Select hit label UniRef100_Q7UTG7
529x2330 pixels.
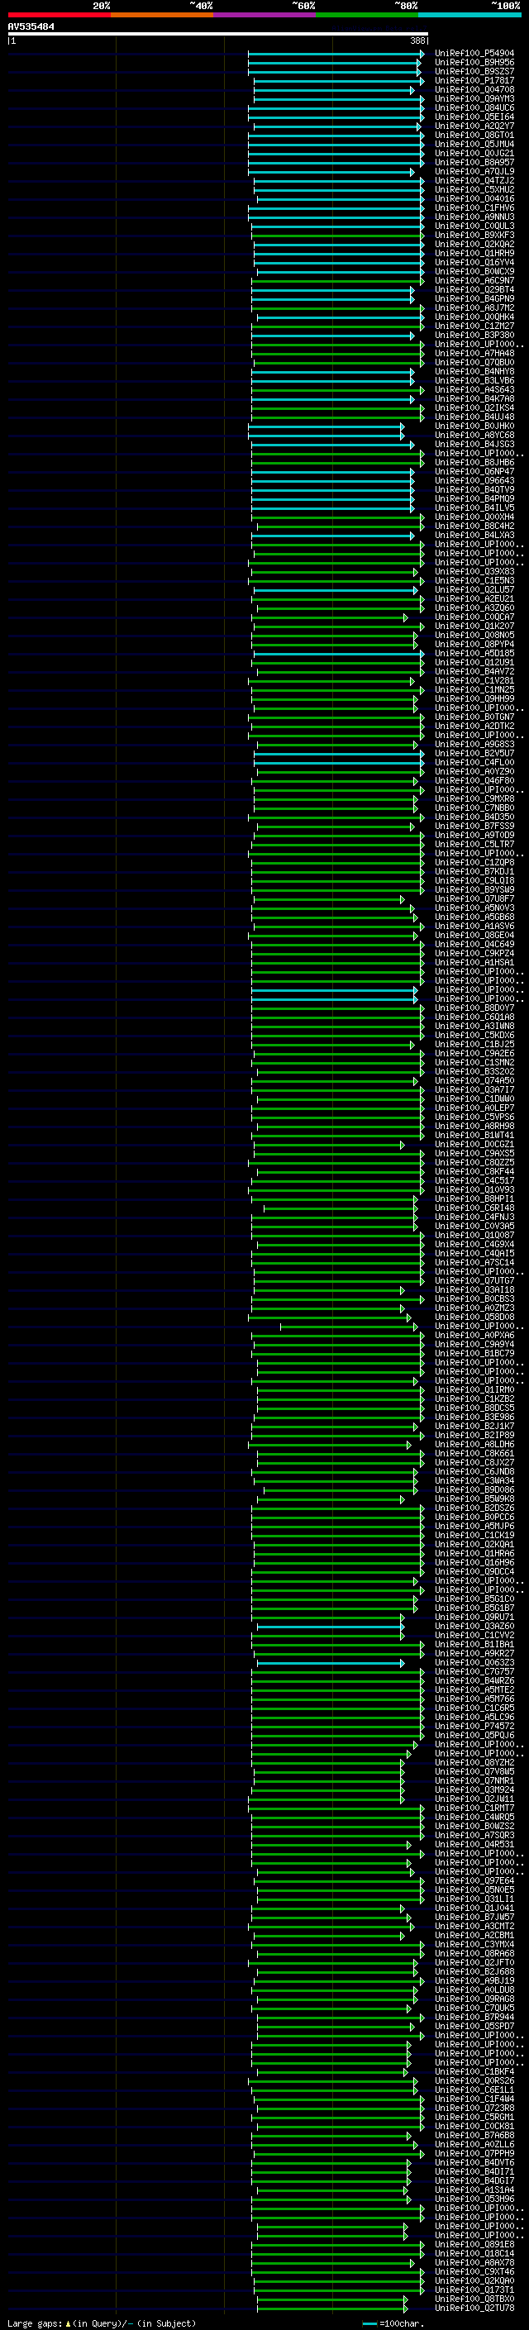click(x=474, y=1281)
